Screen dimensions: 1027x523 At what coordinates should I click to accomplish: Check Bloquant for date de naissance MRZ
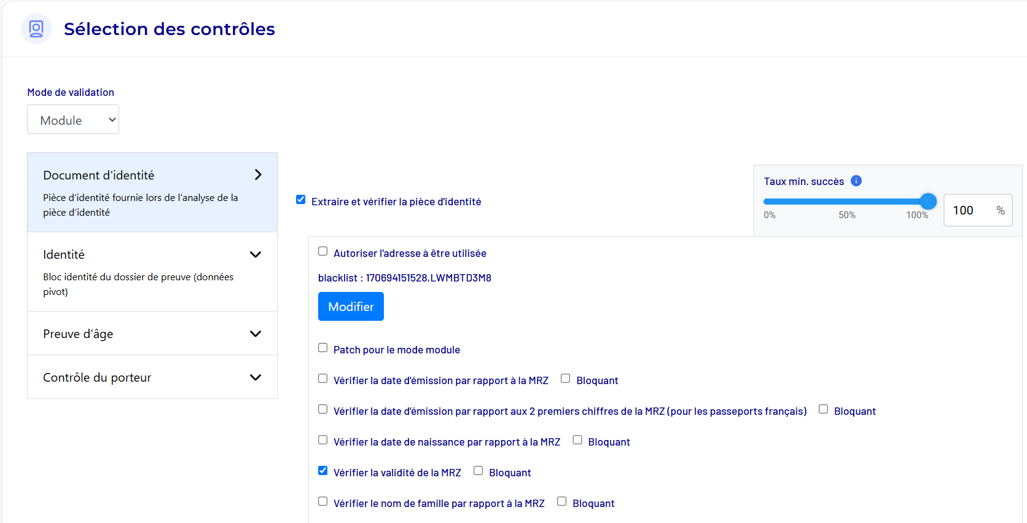point(577,440)
